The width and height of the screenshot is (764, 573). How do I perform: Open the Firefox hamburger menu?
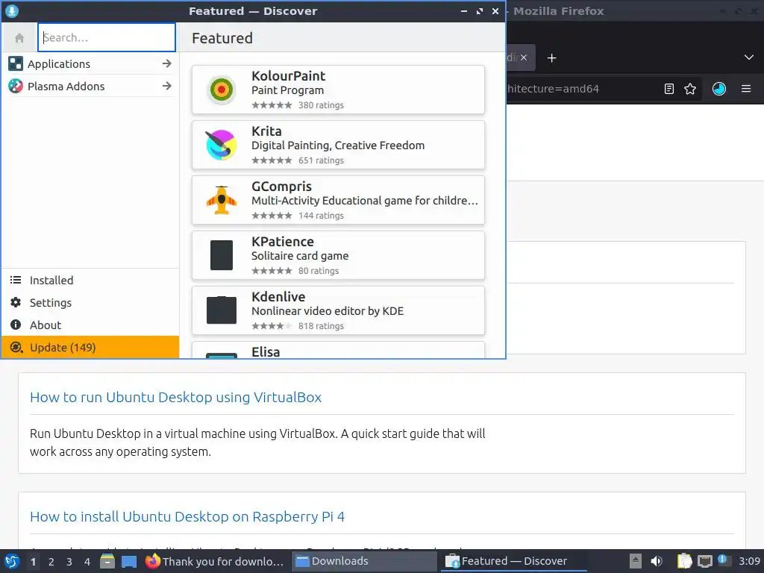point(746,89)
